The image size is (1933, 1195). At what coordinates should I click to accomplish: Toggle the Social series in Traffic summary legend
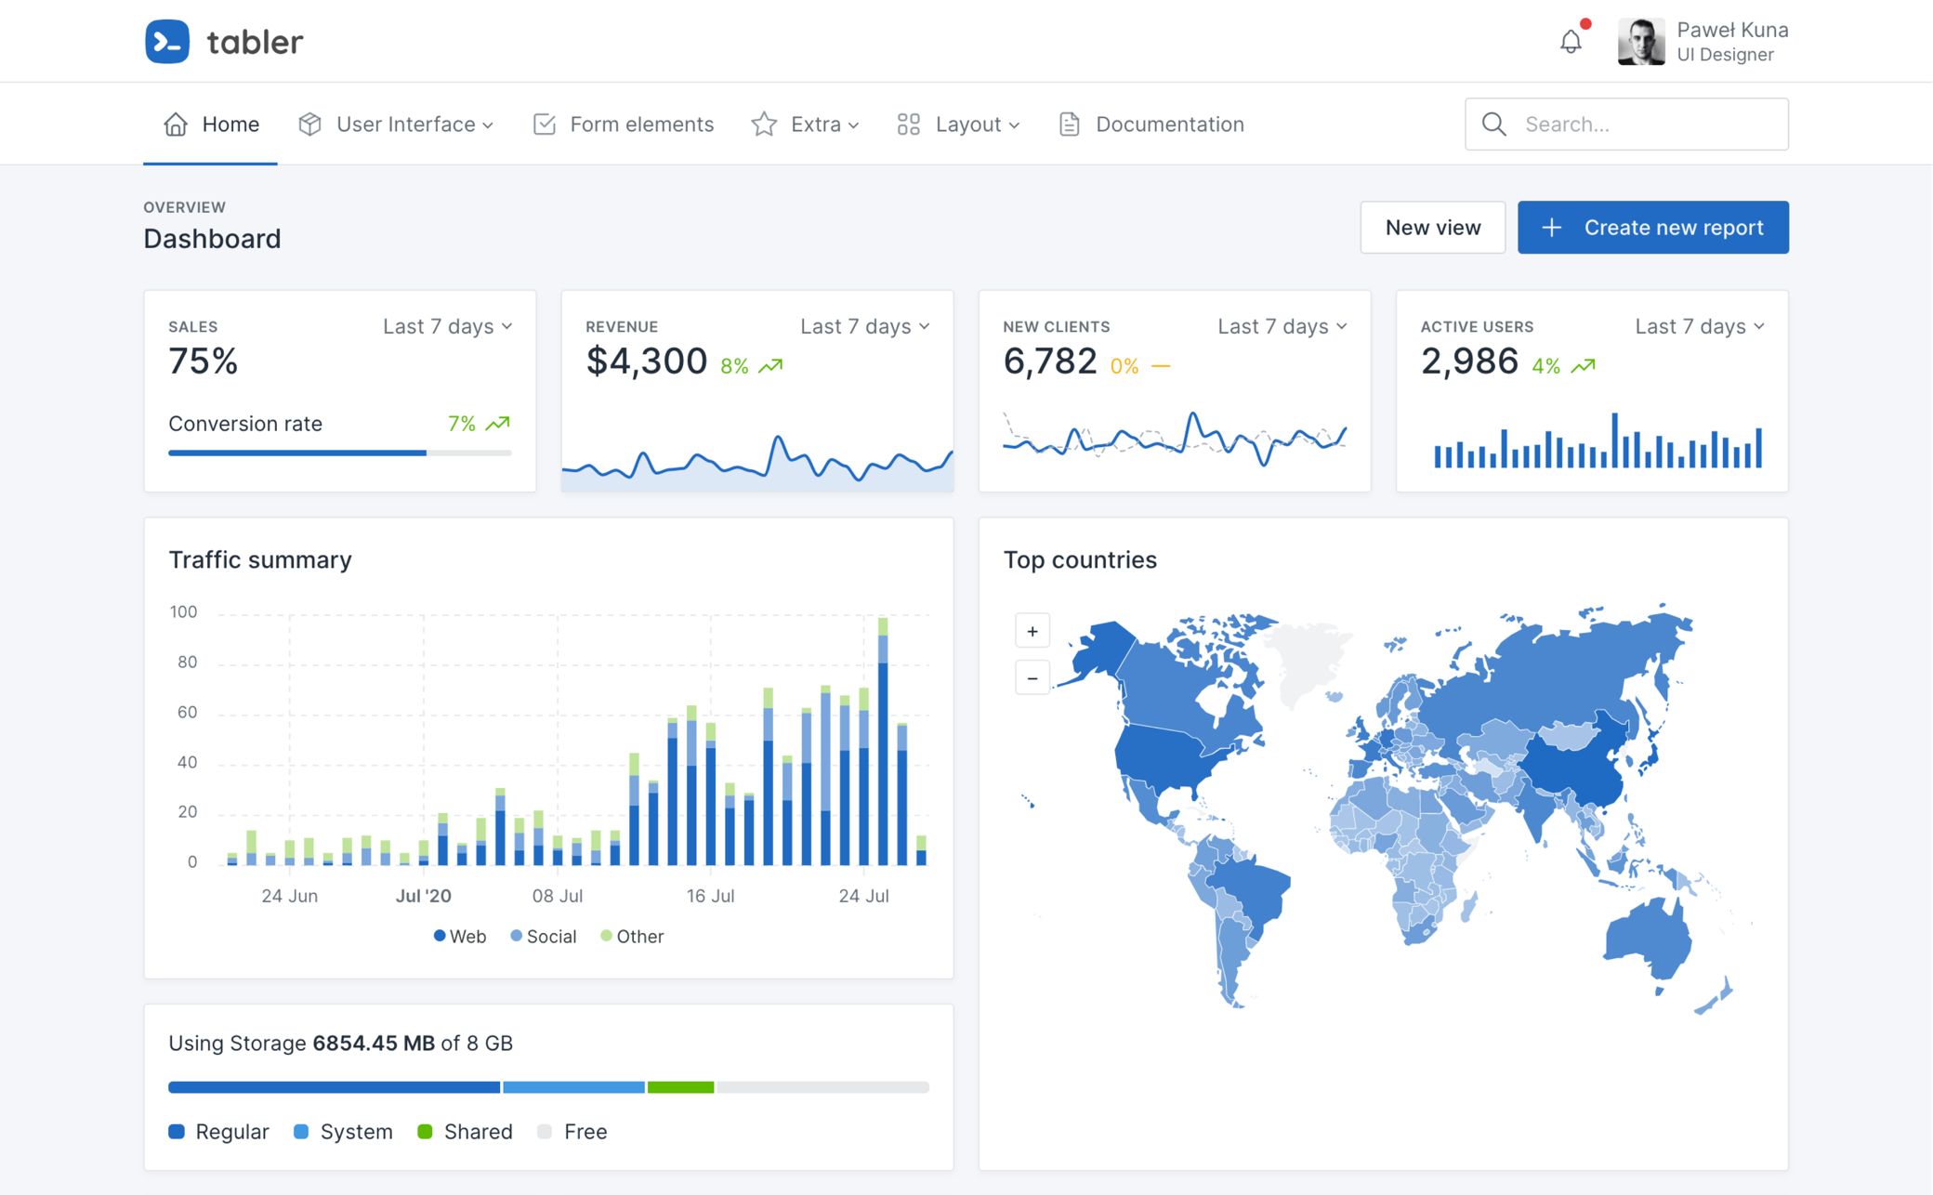pos(543,936)
